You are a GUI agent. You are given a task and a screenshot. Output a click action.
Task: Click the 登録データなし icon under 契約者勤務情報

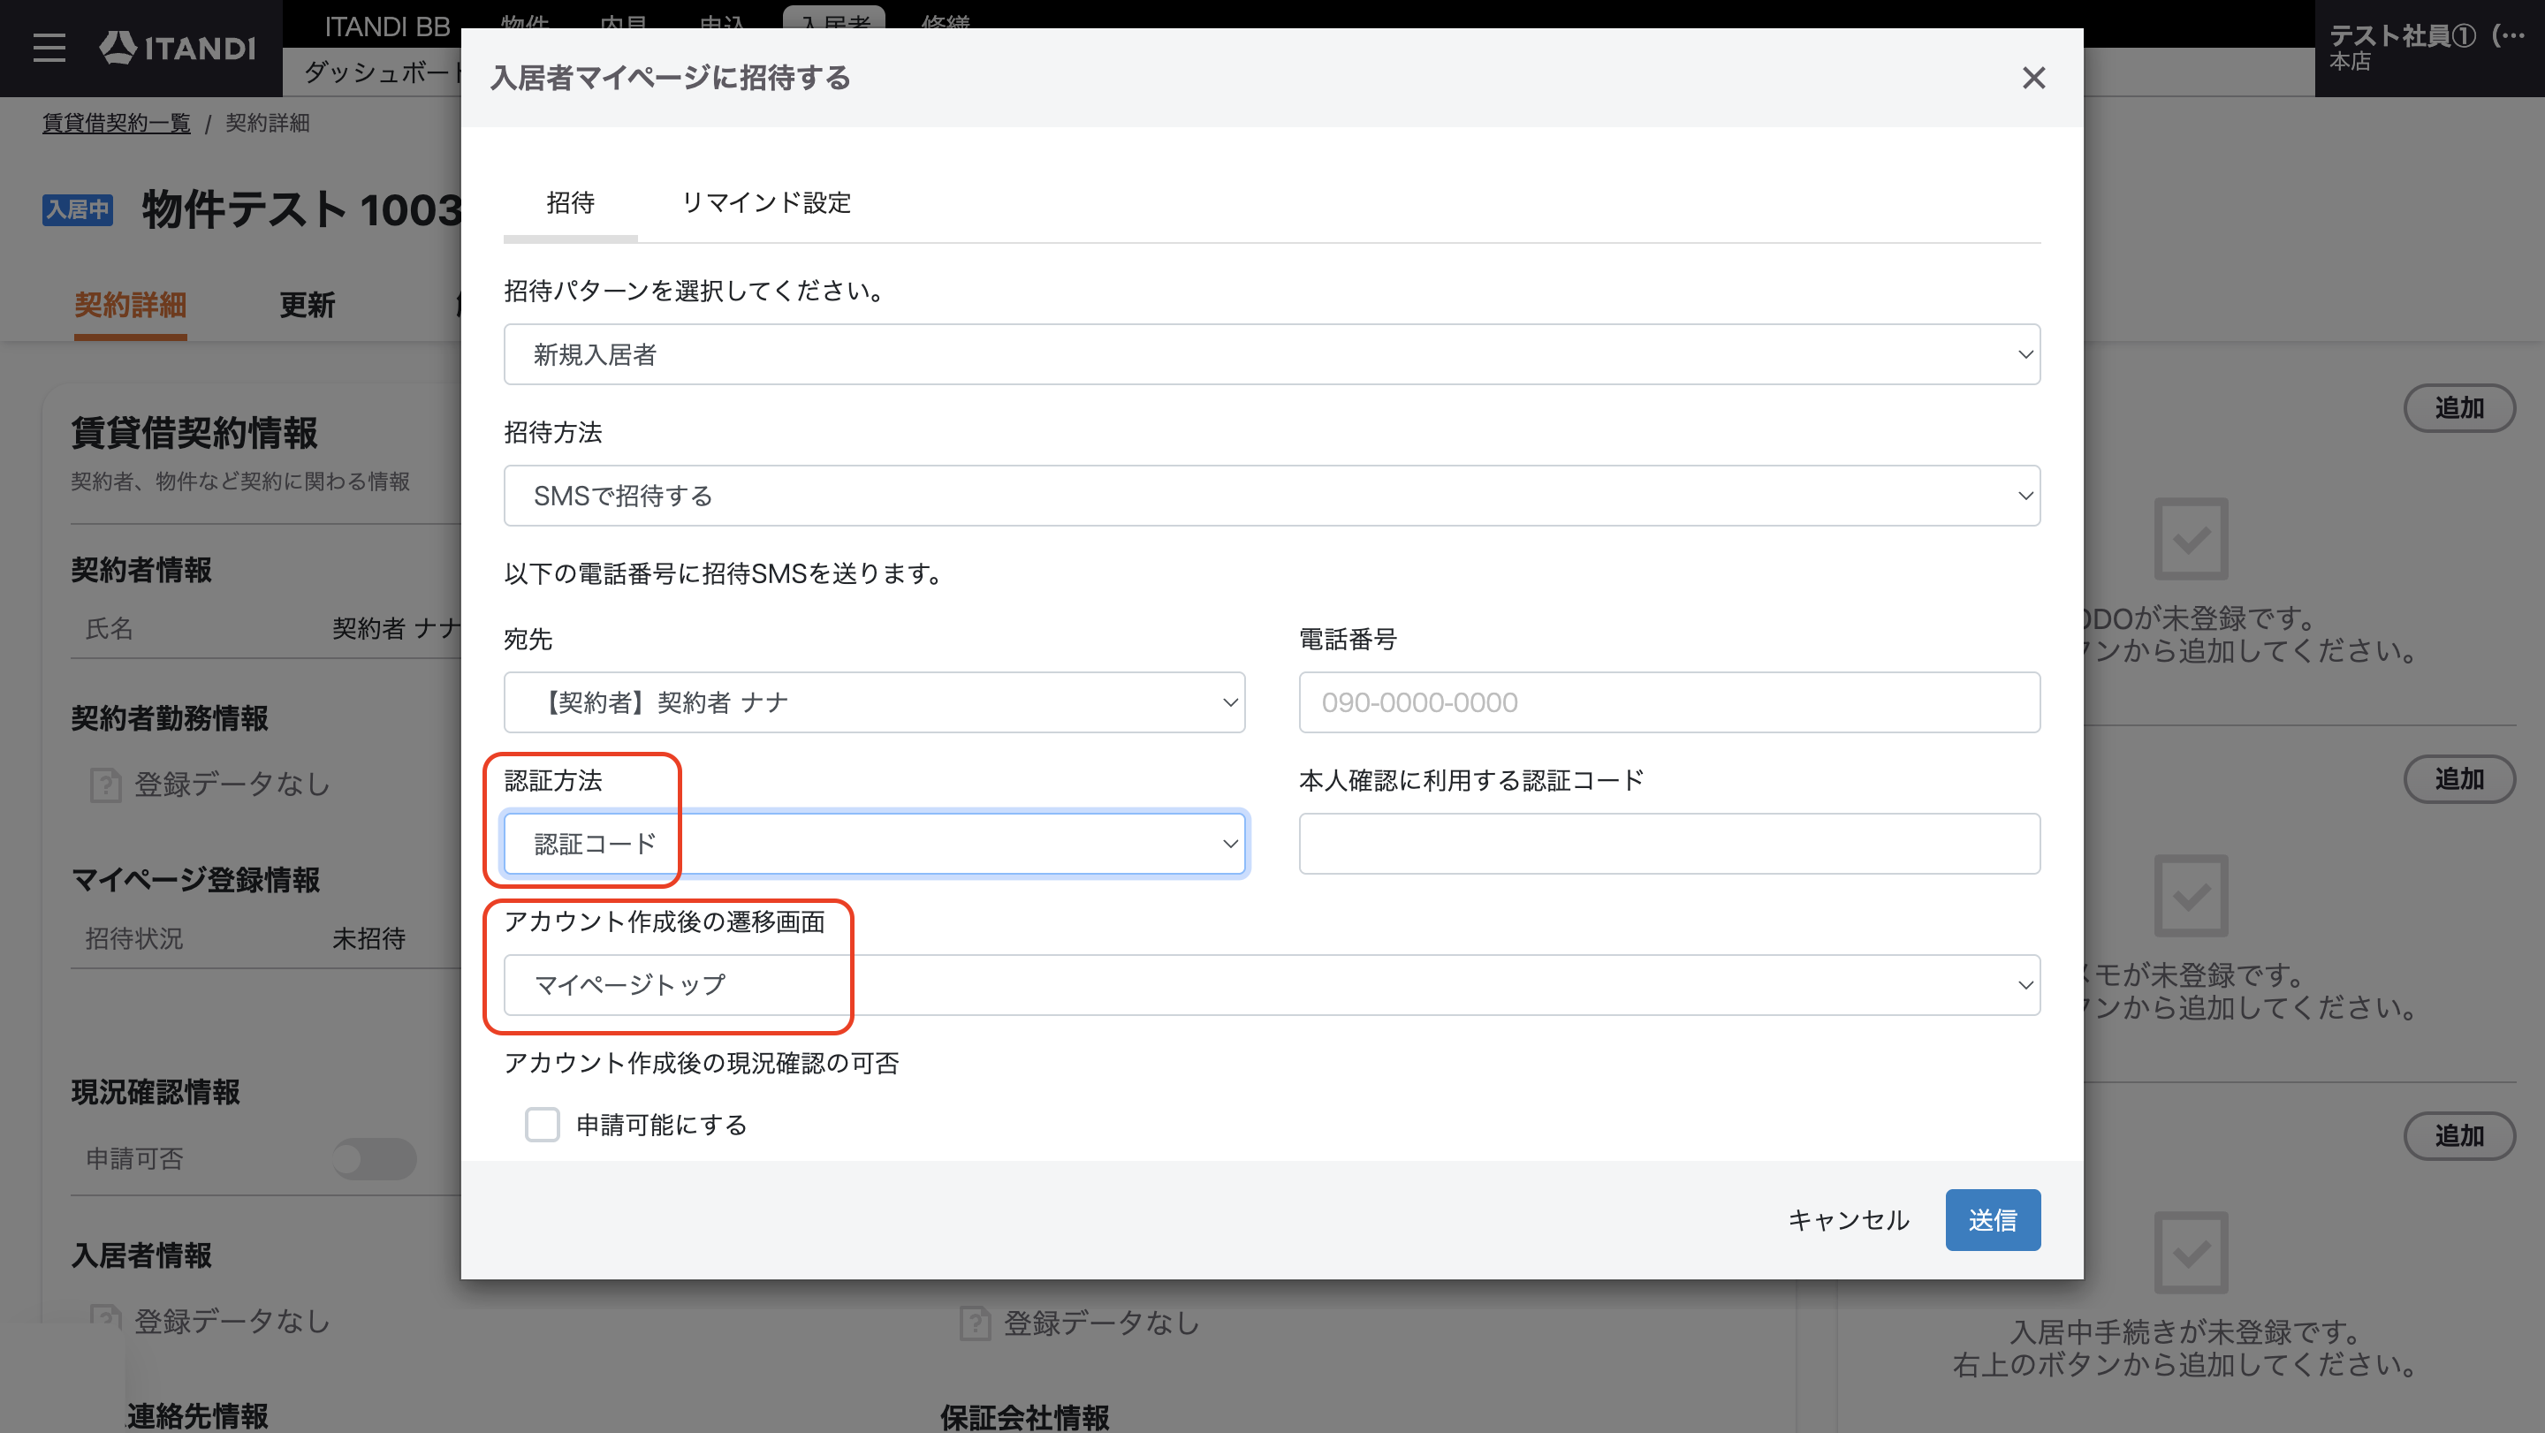pyautogui.click(x=106, y=785)
